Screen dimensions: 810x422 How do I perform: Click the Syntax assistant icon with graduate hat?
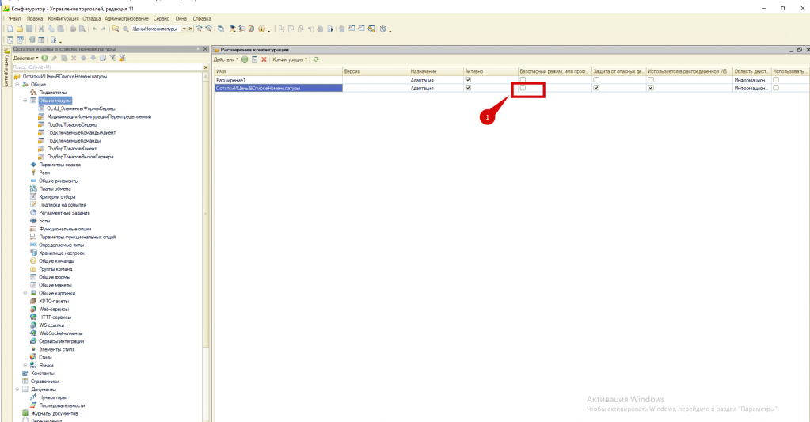233,29
